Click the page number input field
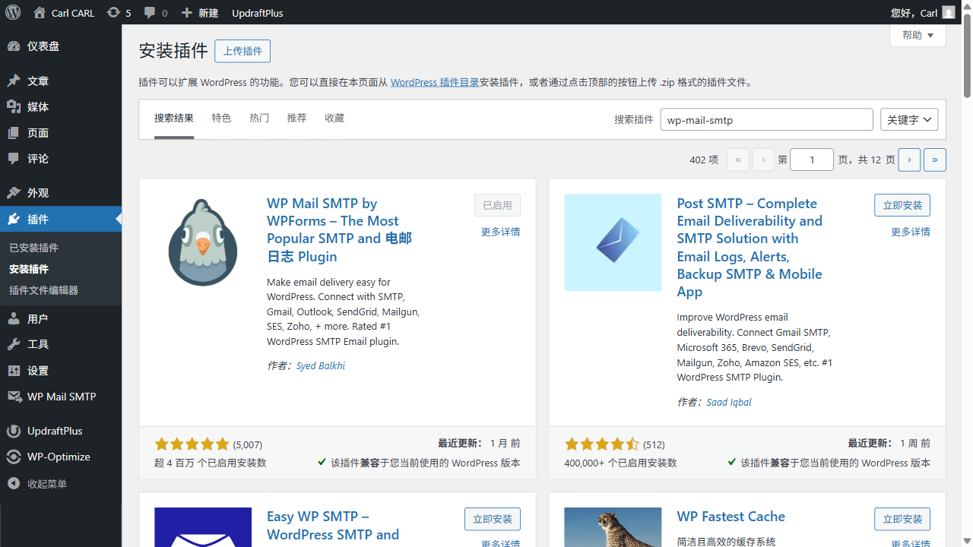The width and height of the screenshot is (973, 547). [811, 160]
